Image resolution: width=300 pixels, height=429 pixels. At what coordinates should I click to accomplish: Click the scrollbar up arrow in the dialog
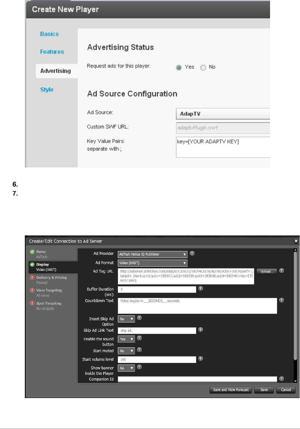pos(295,250)
